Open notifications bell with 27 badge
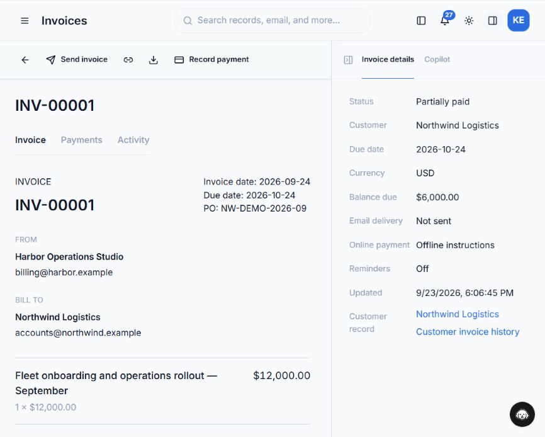 click(445, 20)
